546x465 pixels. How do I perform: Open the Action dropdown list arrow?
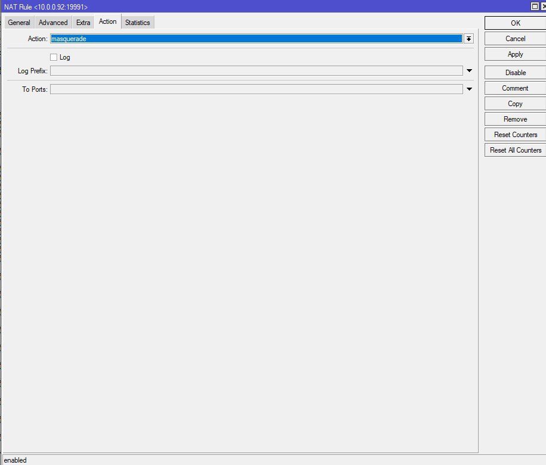[x=469, y=39]
